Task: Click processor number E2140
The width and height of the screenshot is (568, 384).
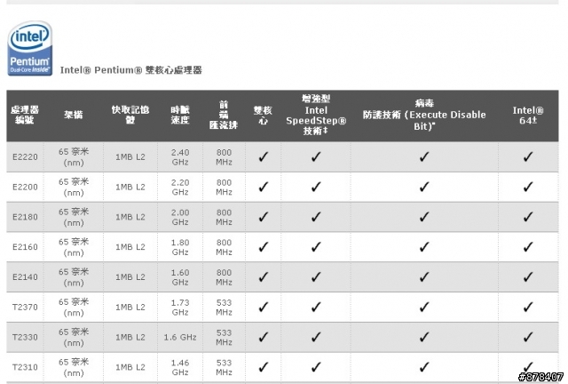Action: pyautogui.click(x=25, y=277)
